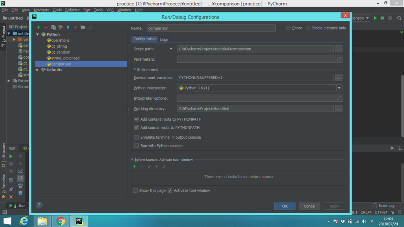Cancel the Run/Debug Configurations dialog
This screenshot has width=404, height=227.
[309, 206]
